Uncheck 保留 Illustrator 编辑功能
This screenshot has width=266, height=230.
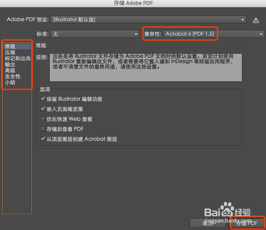tap(43, 99)
